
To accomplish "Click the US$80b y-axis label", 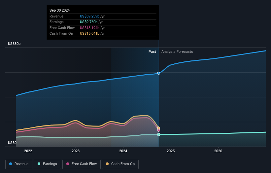I will [x=14, y=44].
